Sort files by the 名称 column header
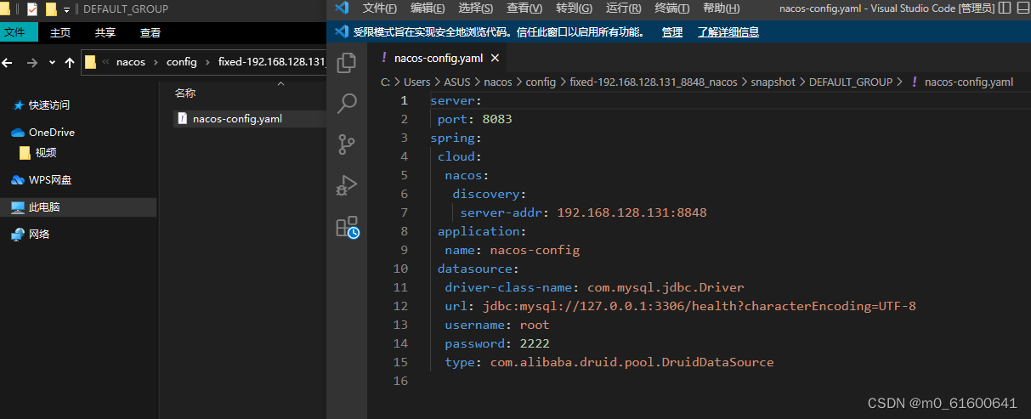The image size is (1031, 419). point(185,93)
